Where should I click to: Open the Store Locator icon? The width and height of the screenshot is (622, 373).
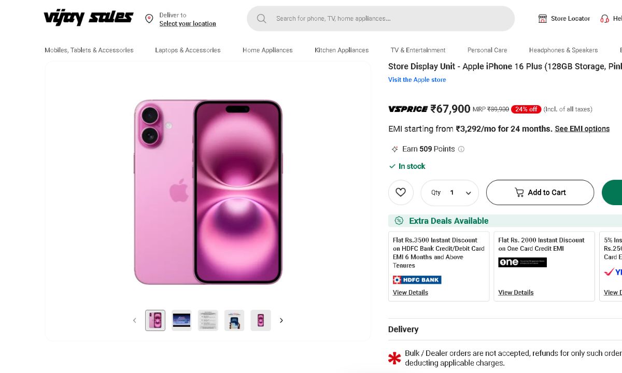(x=543, y=19)
